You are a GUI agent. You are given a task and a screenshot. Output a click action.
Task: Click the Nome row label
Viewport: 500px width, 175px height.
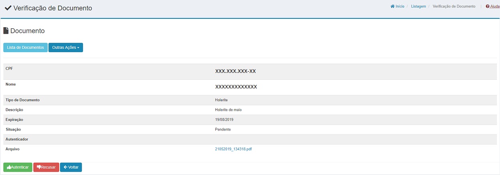pyautogui.click(x=11, y=84)
